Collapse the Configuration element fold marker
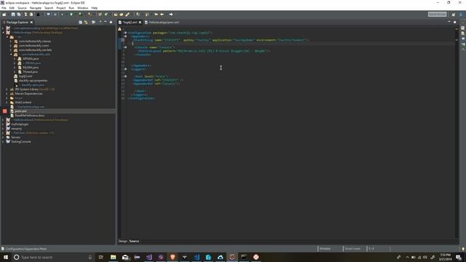This screenshot has height=262, width=466. tap(125, 33)
